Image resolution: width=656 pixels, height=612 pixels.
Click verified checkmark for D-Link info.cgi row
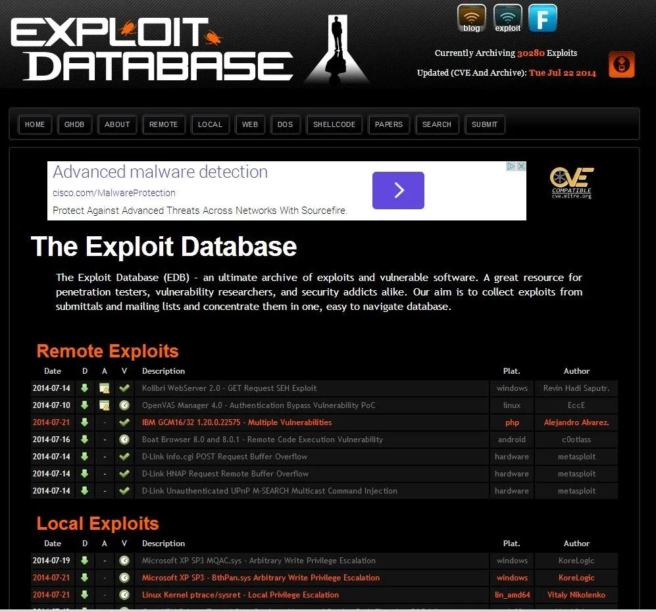[124, 457]
